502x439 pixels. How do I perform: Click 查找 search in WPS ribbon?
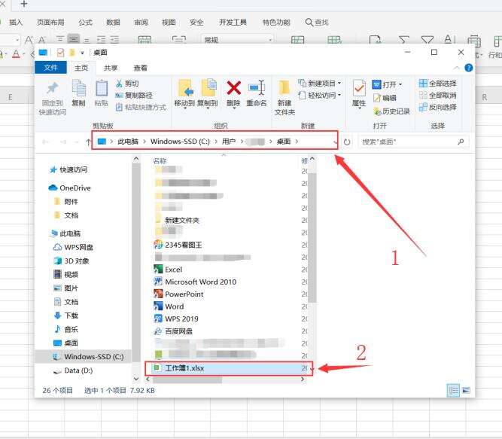(x=317, y=22)
